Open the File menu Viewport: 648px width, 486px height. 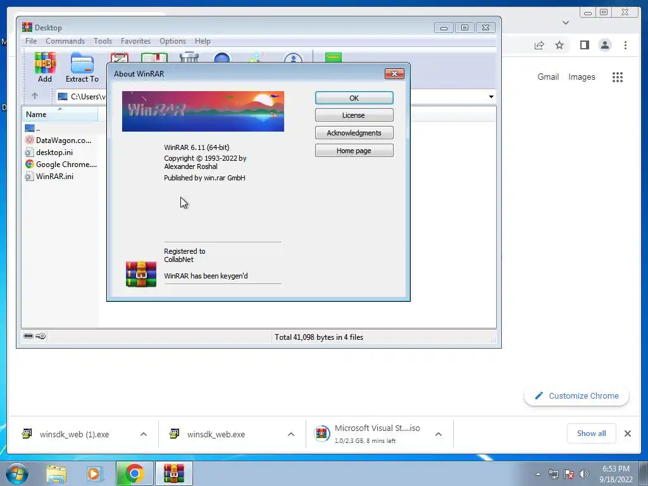[x=31, y=41]
